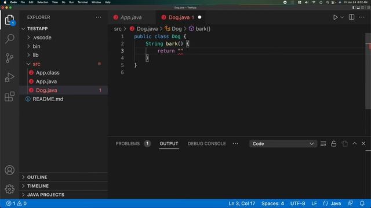Show more panel tabs via ellipsis
Screen dimensions: 371x208
pos(235,144)
